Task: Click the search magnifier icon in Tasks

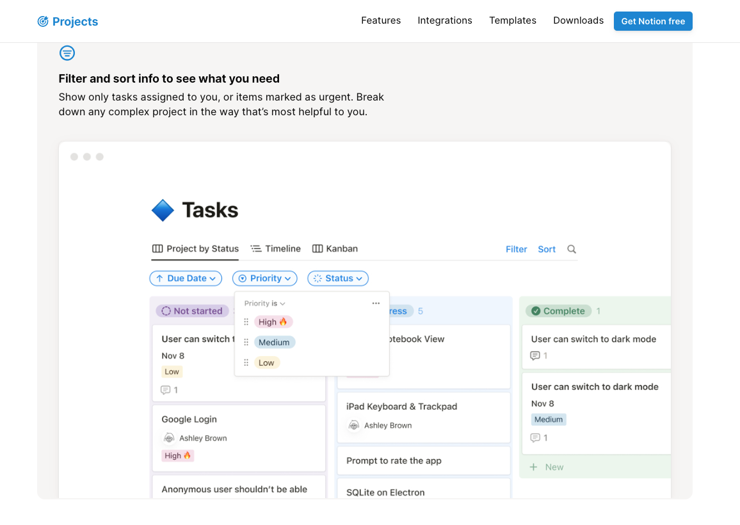Action: (x=572, y=249)
